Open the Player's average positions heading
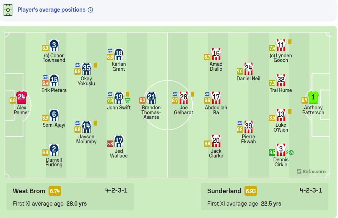This screenshot has height=218, width=338. point(51,10)
